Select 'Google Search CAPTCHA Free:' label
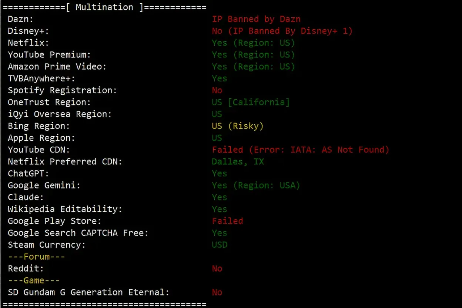The height and width of the screenshot is (308, 462). [78, 232]
